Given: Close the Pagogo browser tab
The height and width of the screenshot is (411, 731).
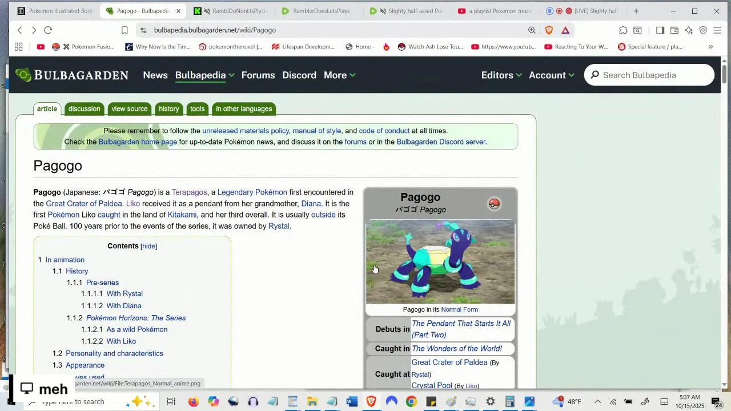Looking at the screenshot, I should click(178, 11).
